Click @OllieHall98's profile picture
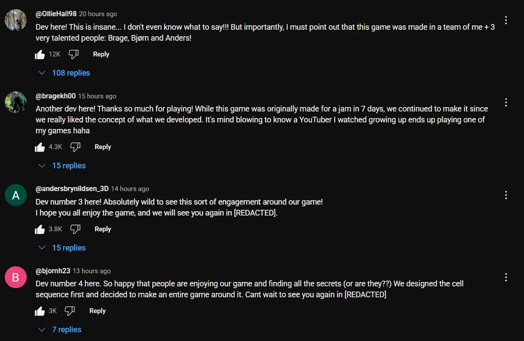This screenshot has width=524, height=341. tap(16, 20)
